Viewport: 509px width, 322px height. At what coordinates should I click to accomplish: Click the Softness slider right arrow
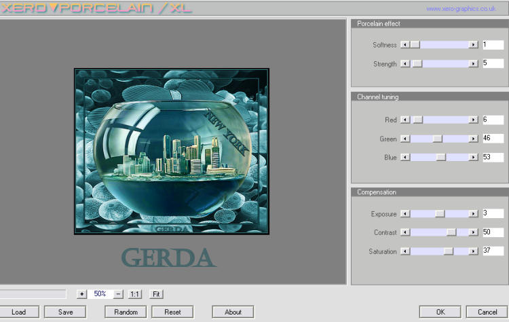[x=474, y=45]
